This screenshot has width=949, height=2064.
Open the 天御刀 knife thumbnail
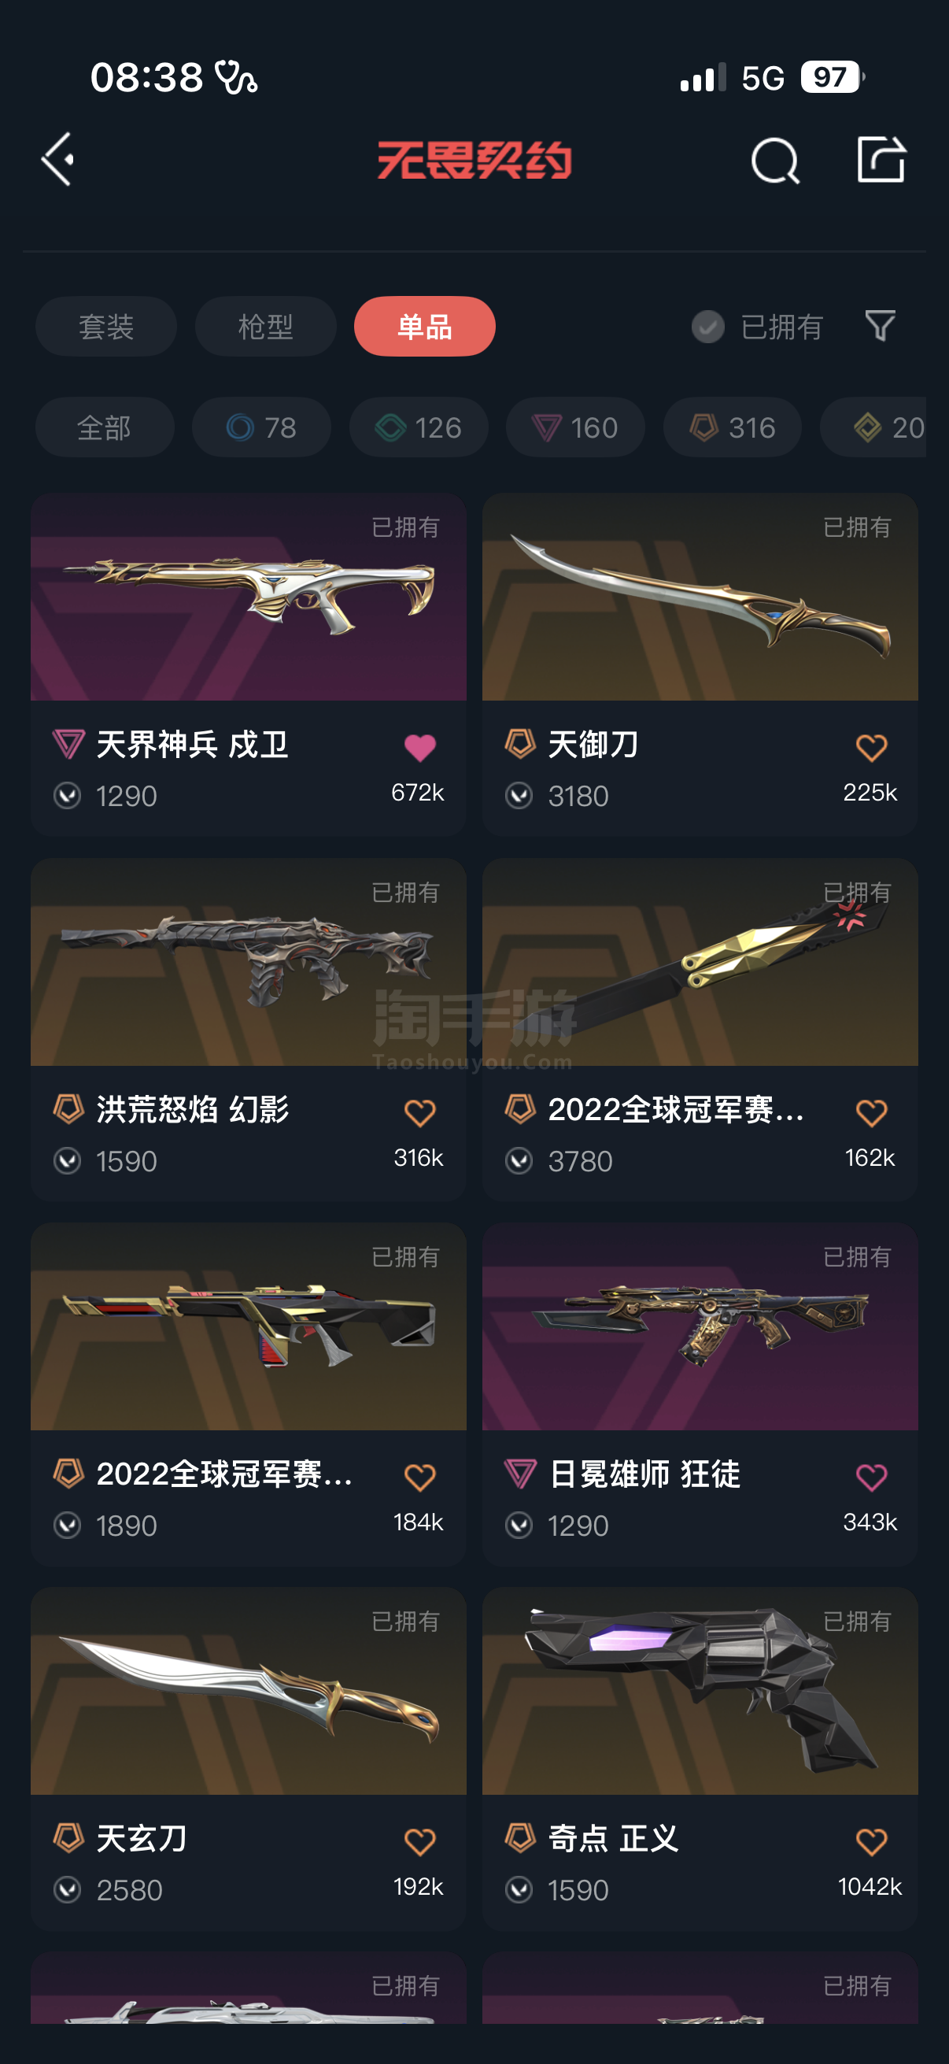pyautogui.click(x=700, y=597)
